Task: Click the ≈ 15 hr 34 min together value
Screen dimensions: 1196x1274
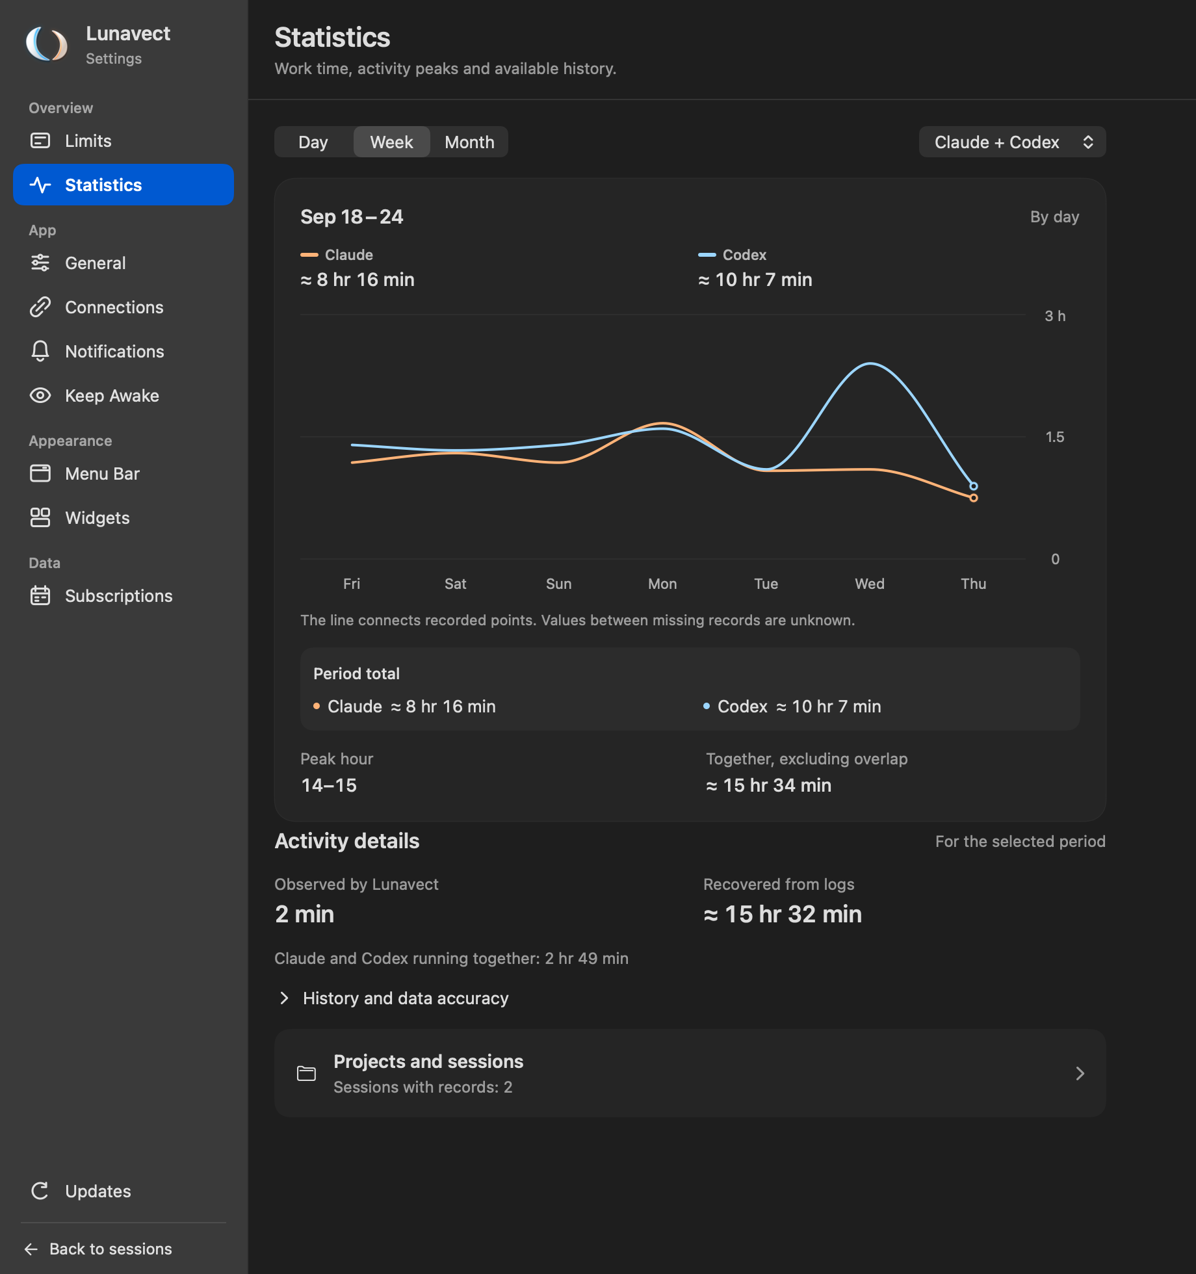Action: (x=769, y=785)
